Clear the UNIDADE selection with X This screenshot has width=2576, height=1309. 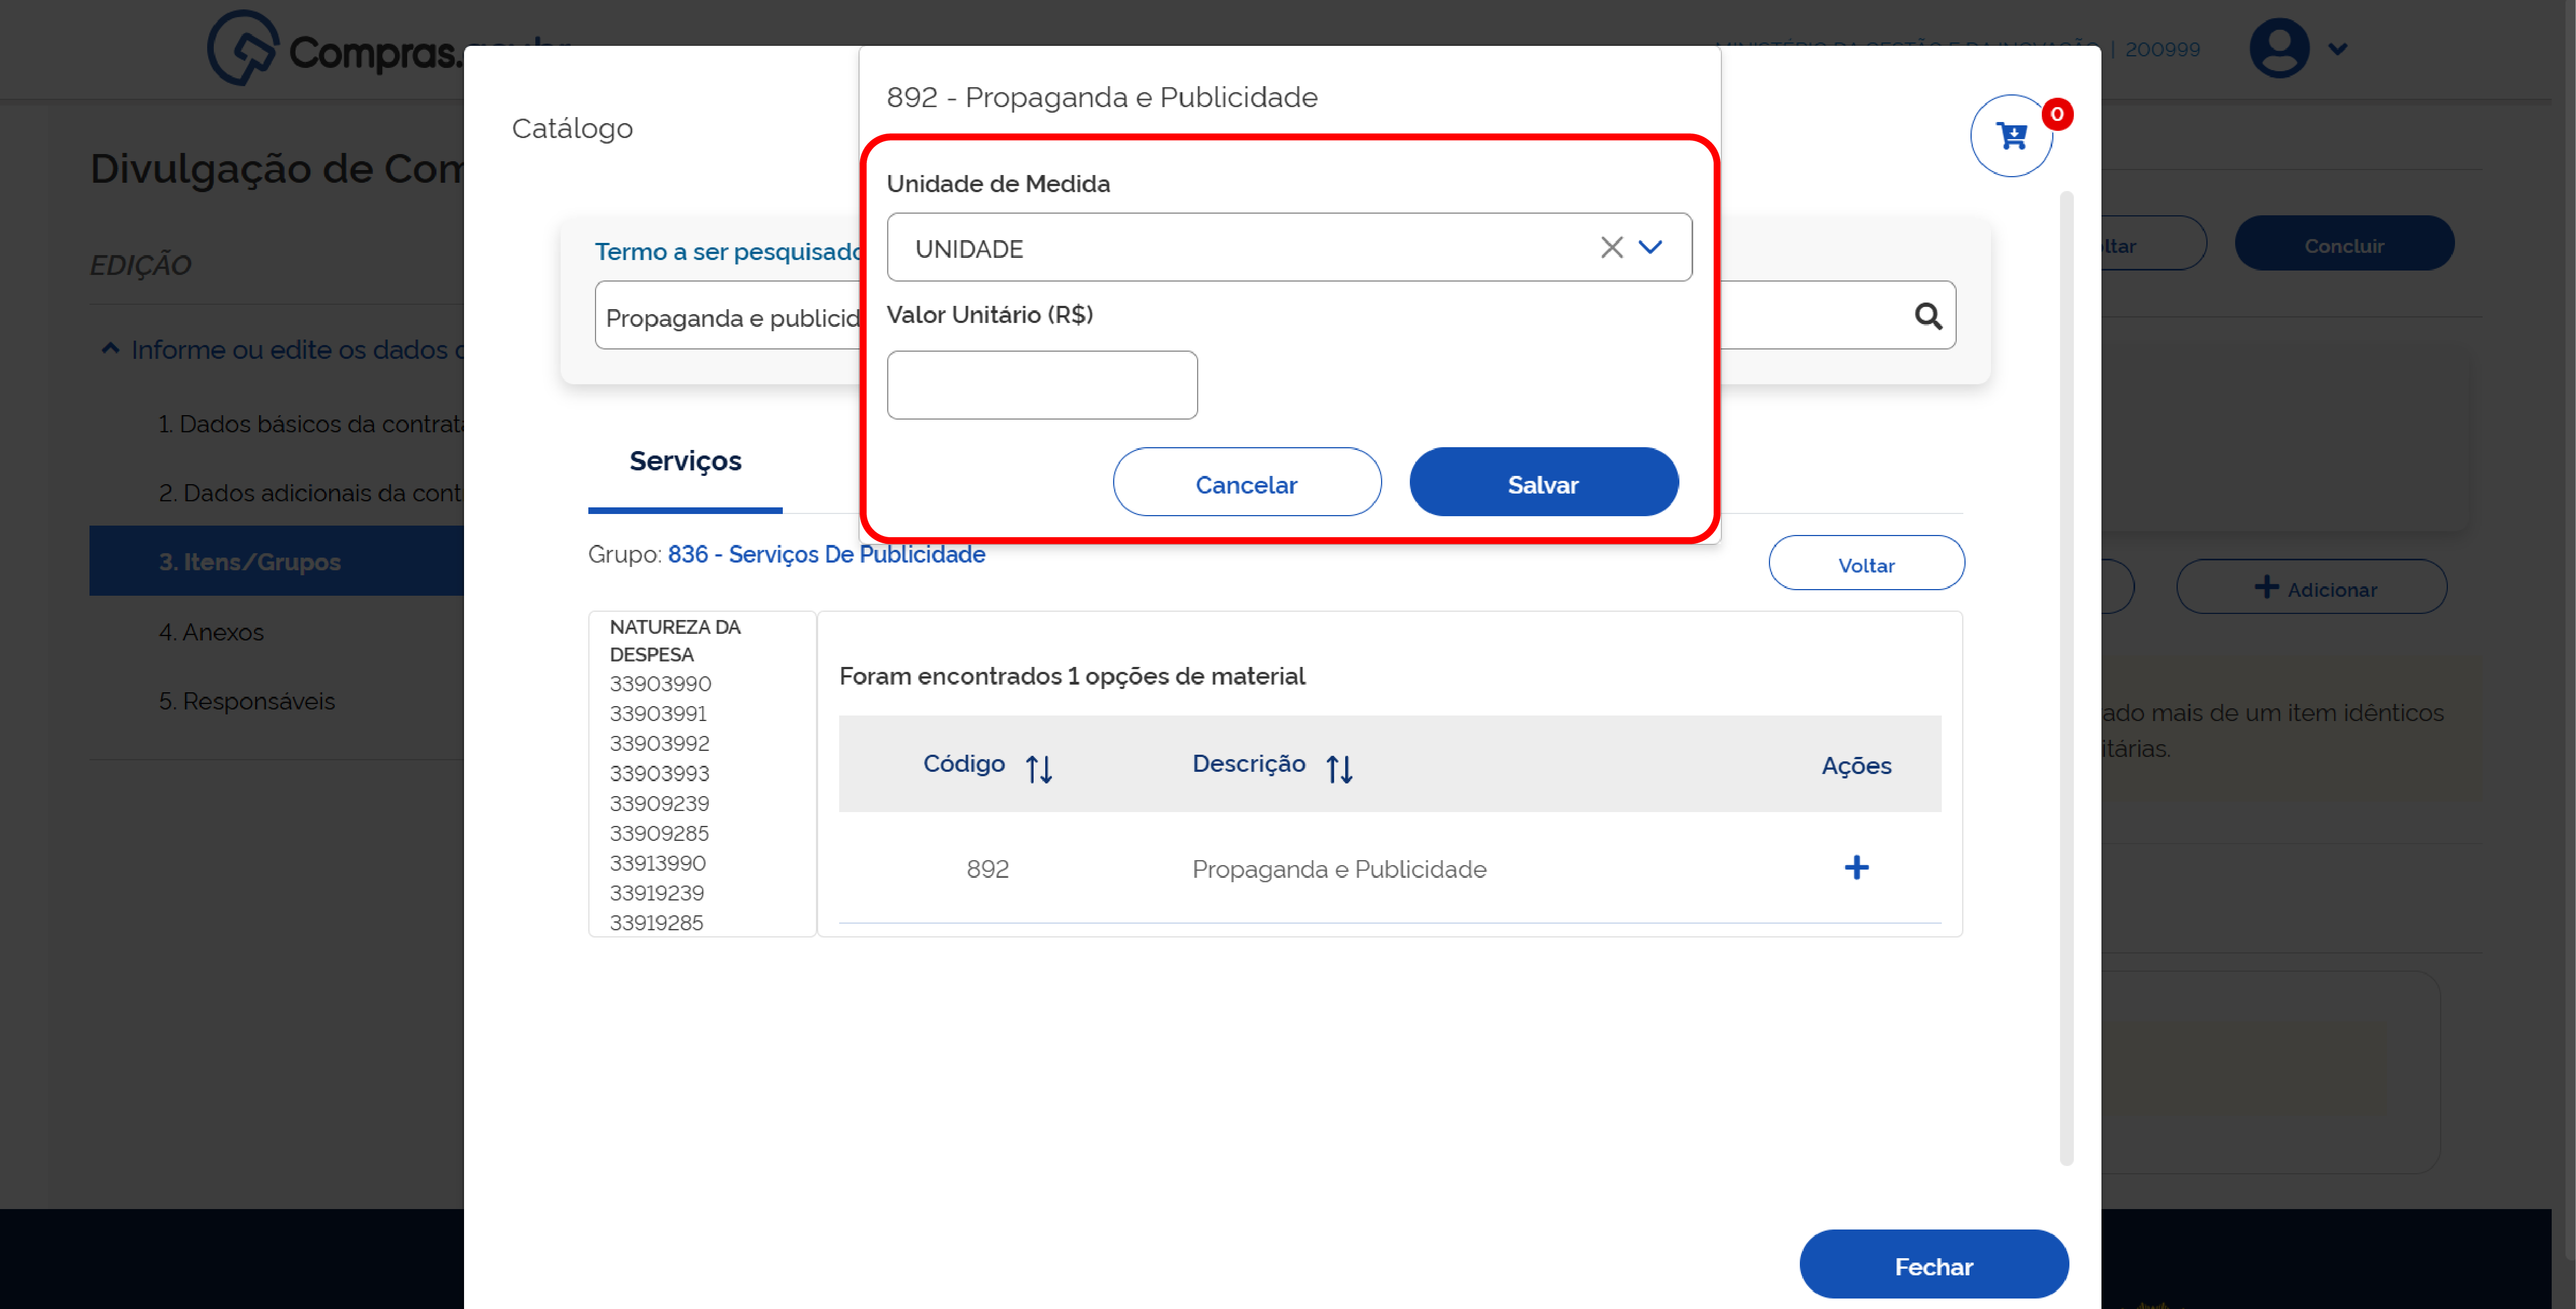pyautogui.click(x=1611, y=248)
